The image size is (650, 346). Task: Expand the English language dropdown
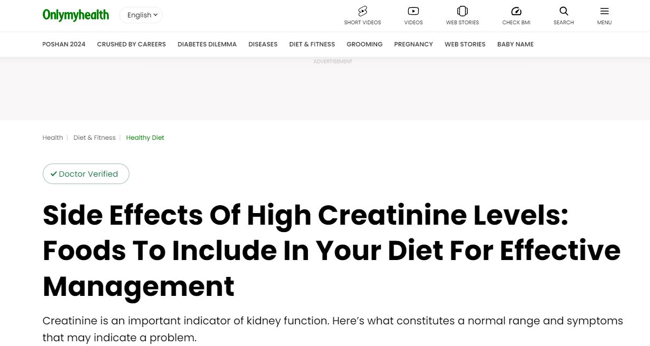pyautogui.click(x=141, y=15)
